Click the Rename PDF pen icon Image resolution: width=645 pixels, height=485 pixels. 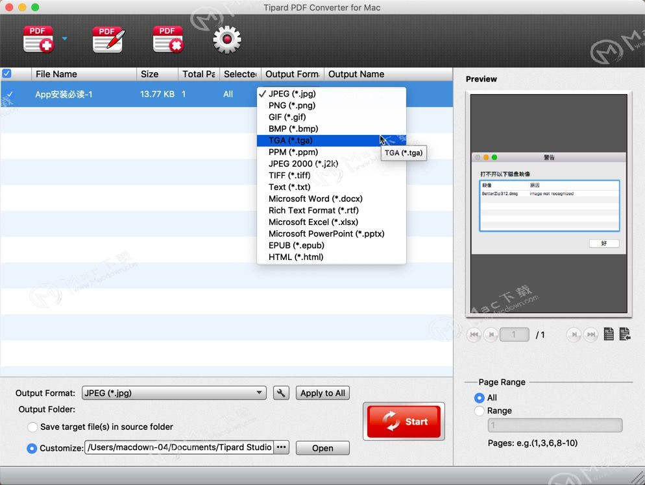(x=108, y=40)
